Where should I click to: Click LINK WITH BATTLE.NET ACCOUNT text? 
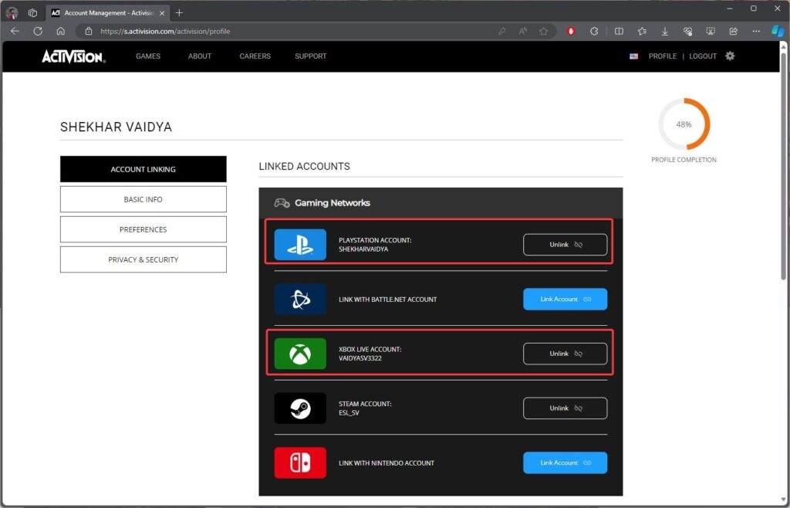point(387,300)
